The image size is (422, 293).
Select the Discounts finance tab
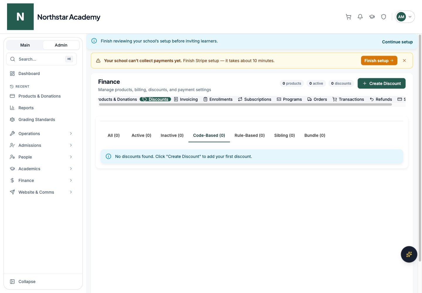click(155, 99)
